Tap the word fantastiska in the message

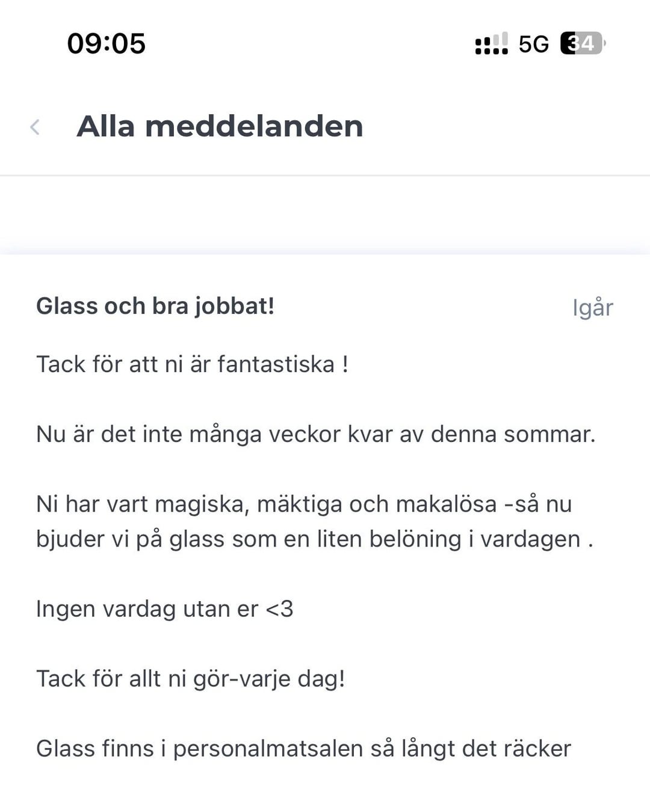pos(276,364)
